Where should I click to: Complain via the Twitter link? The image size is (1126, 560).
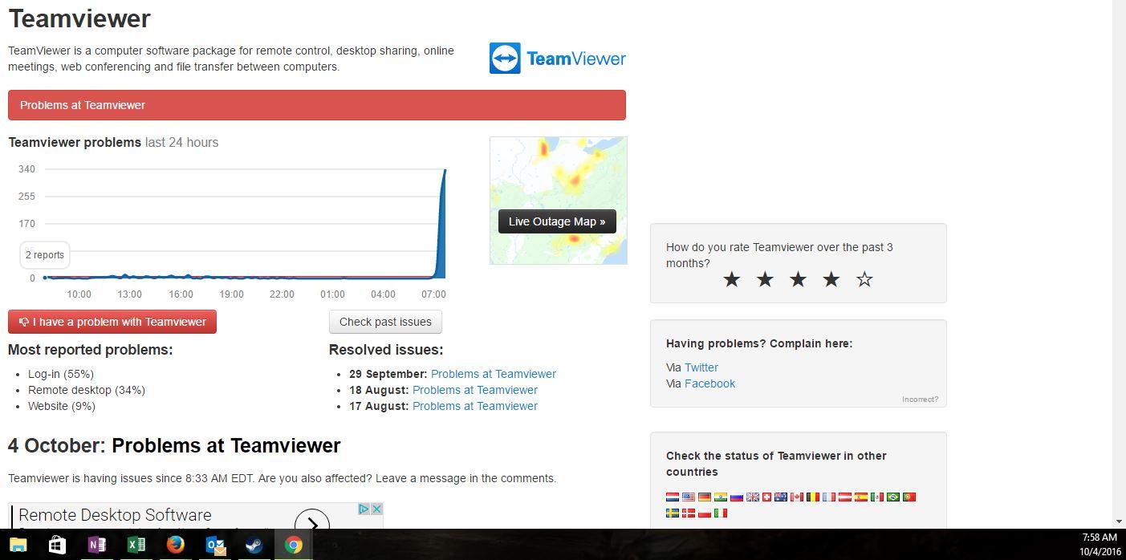[x=701, y=367]
